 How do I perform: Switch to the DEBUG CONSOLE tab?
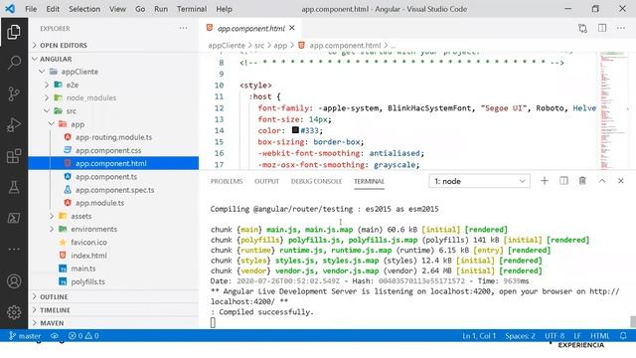[x=316, y=181]
